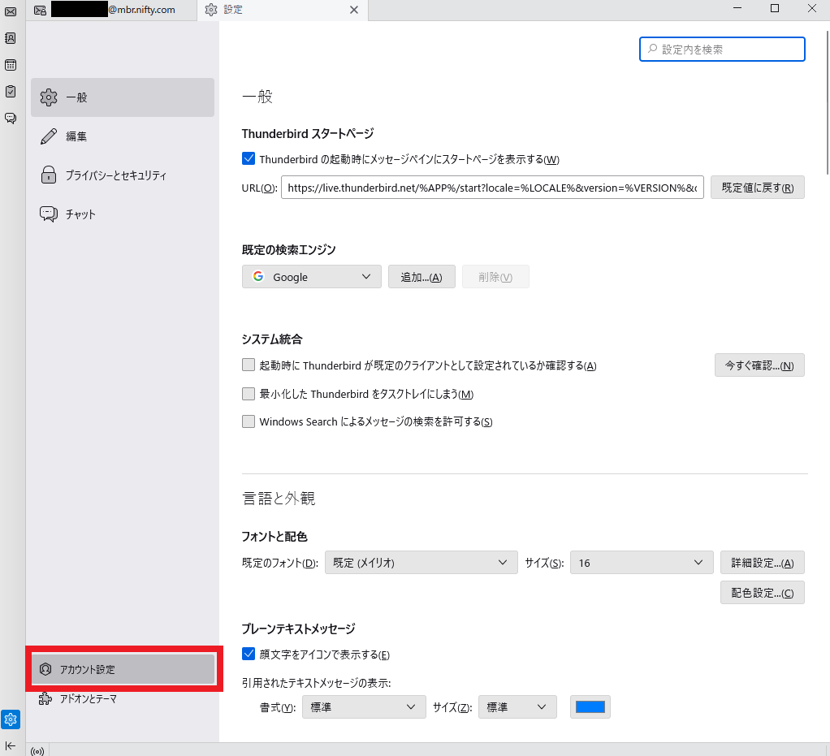Open アカウント設定 in the sidebar
This screenshot has height=756, width=830.
(123, 669)
